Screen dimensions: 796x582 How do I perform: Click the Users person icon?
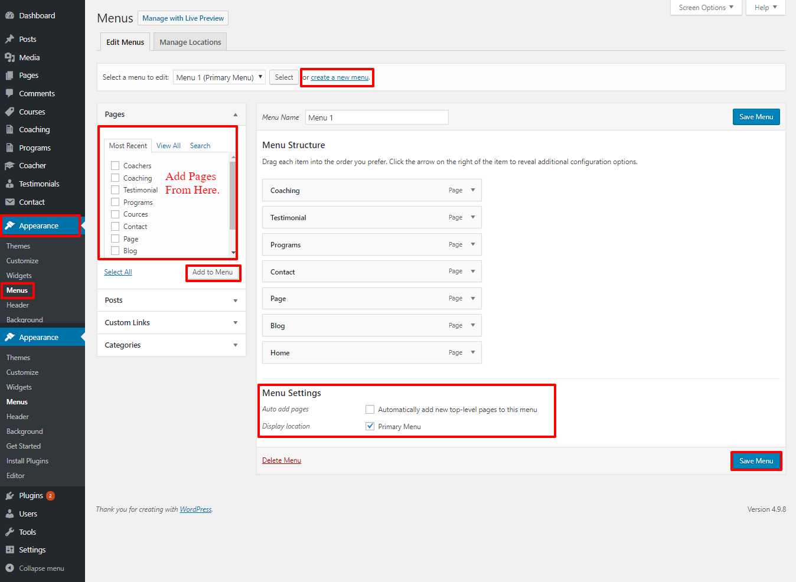(x=9, y=514)
